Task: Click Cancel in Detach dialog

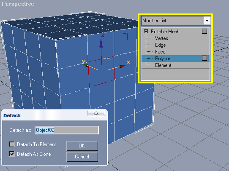Action: click(x=82, y=157)
